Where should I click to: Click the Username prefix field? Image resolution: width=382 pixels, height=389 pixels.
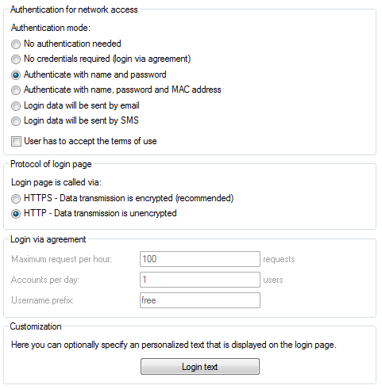tap(200, 300)
